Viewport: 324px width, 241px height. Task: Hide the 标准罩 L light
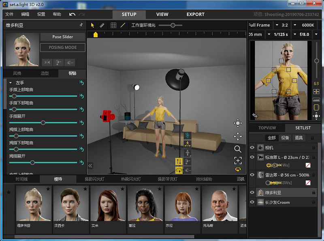click(252, 157)
